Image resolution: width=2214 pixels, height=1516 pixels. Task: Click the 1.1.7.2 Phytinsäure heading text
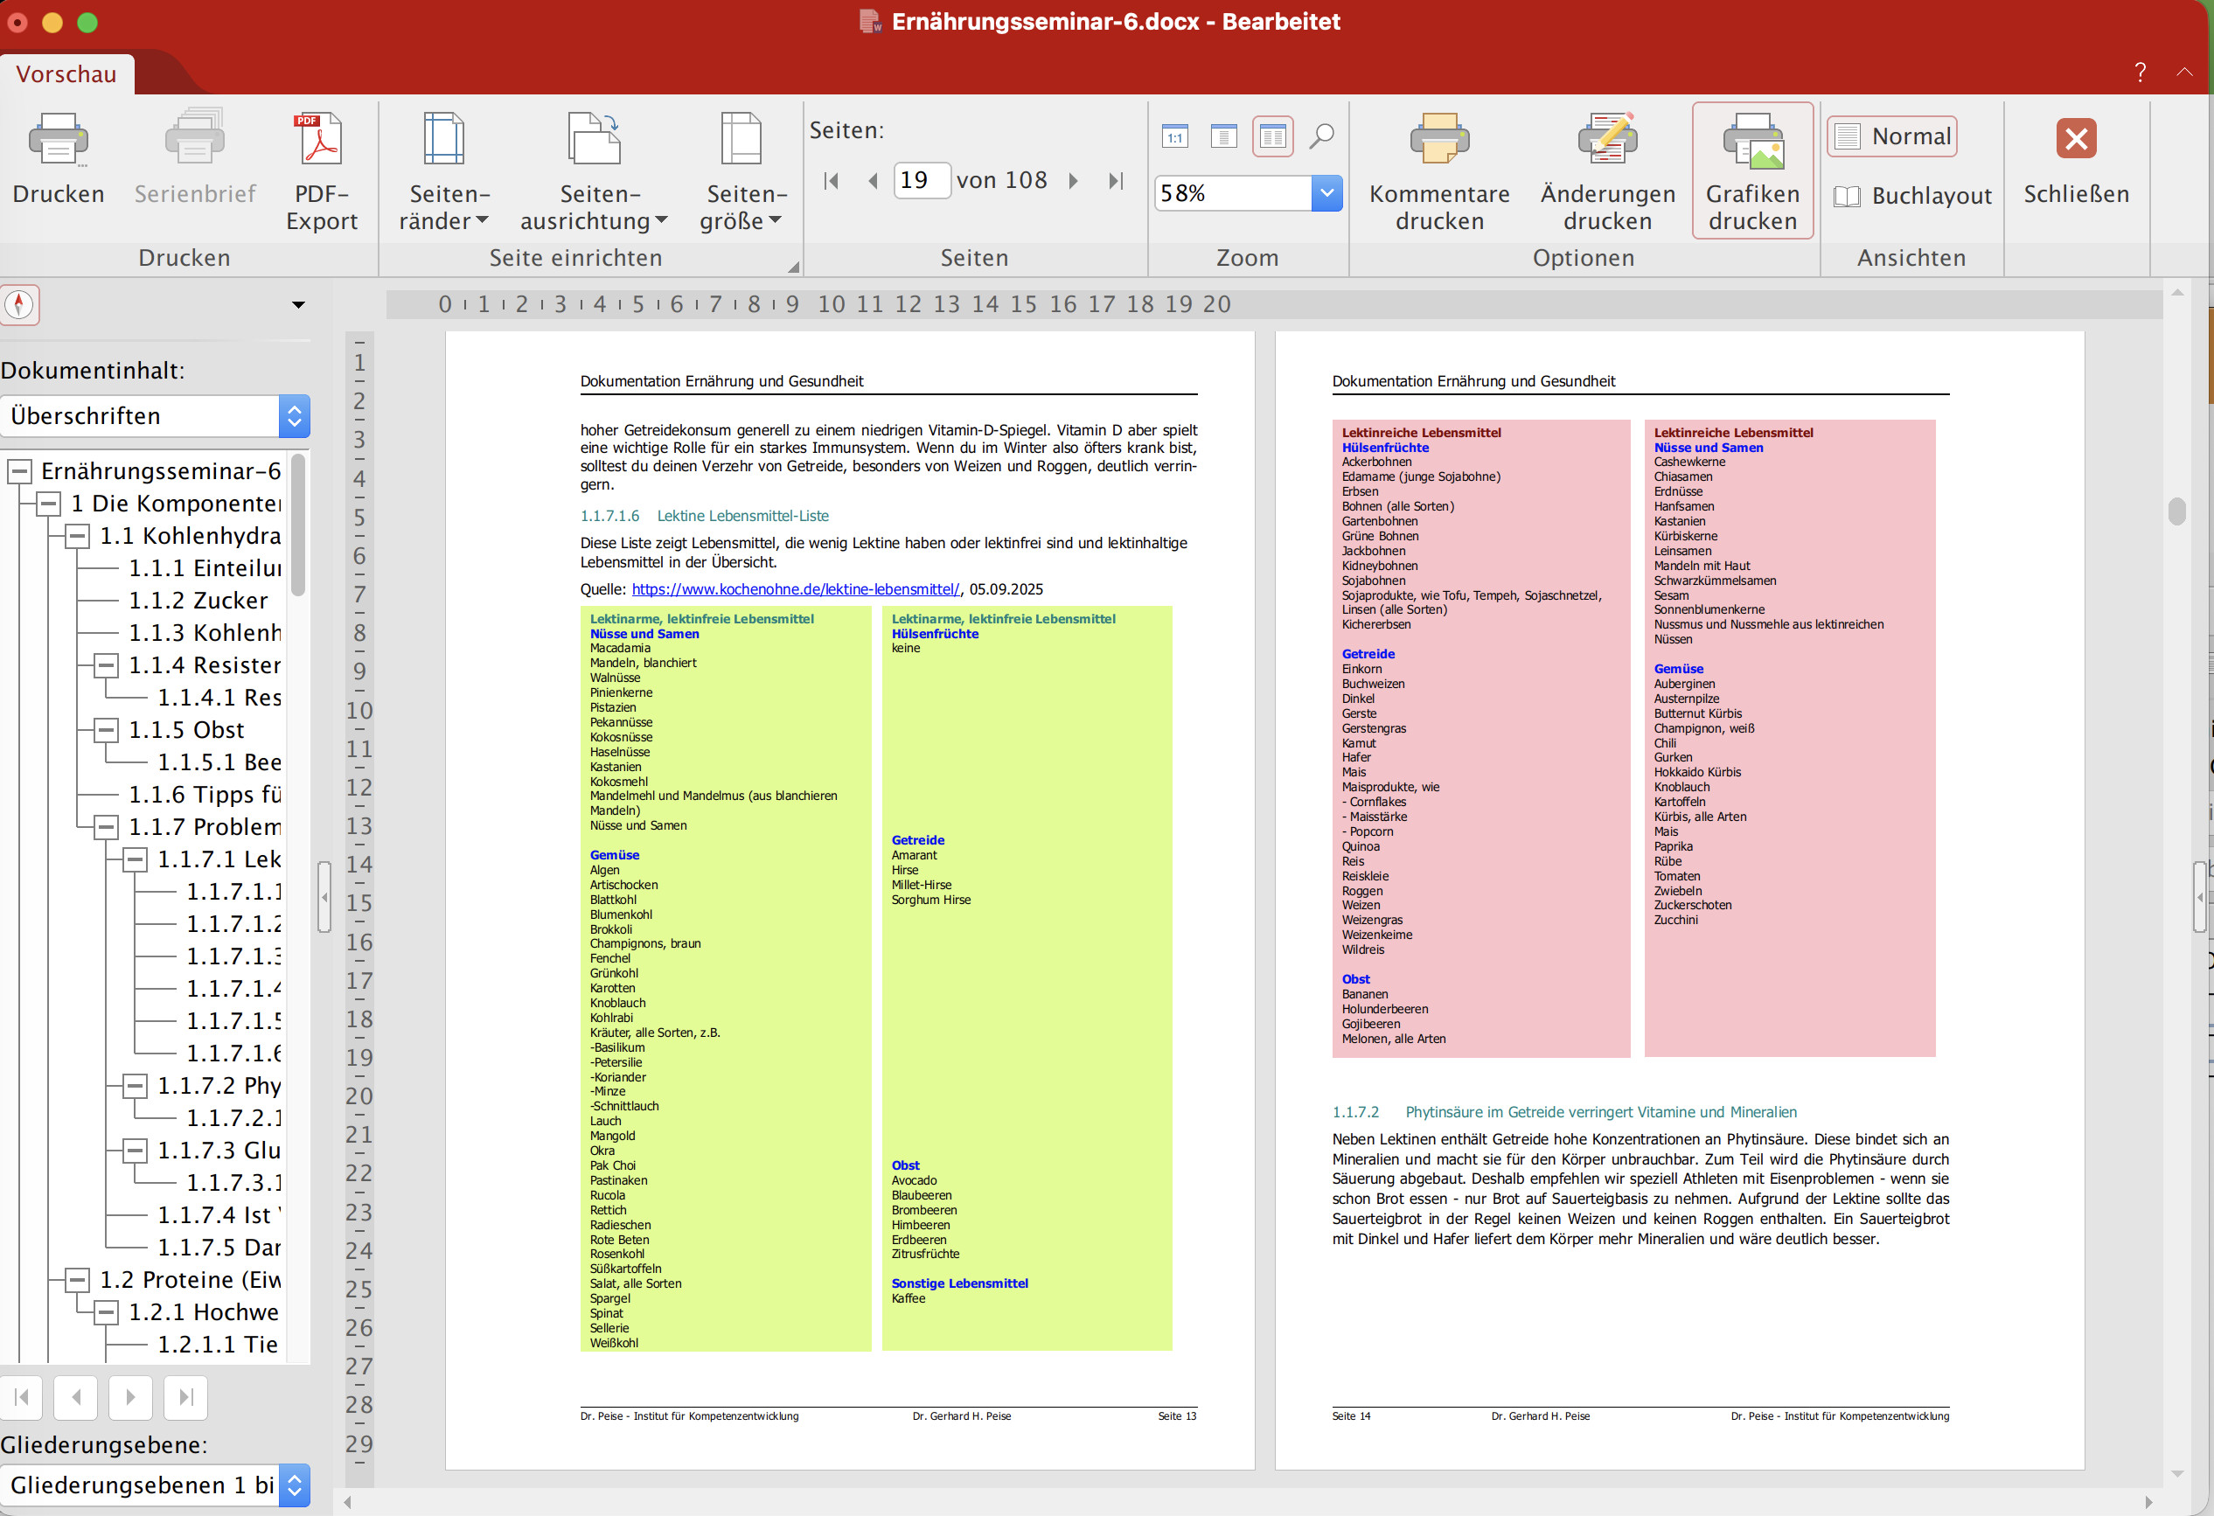(1564, 1112)
